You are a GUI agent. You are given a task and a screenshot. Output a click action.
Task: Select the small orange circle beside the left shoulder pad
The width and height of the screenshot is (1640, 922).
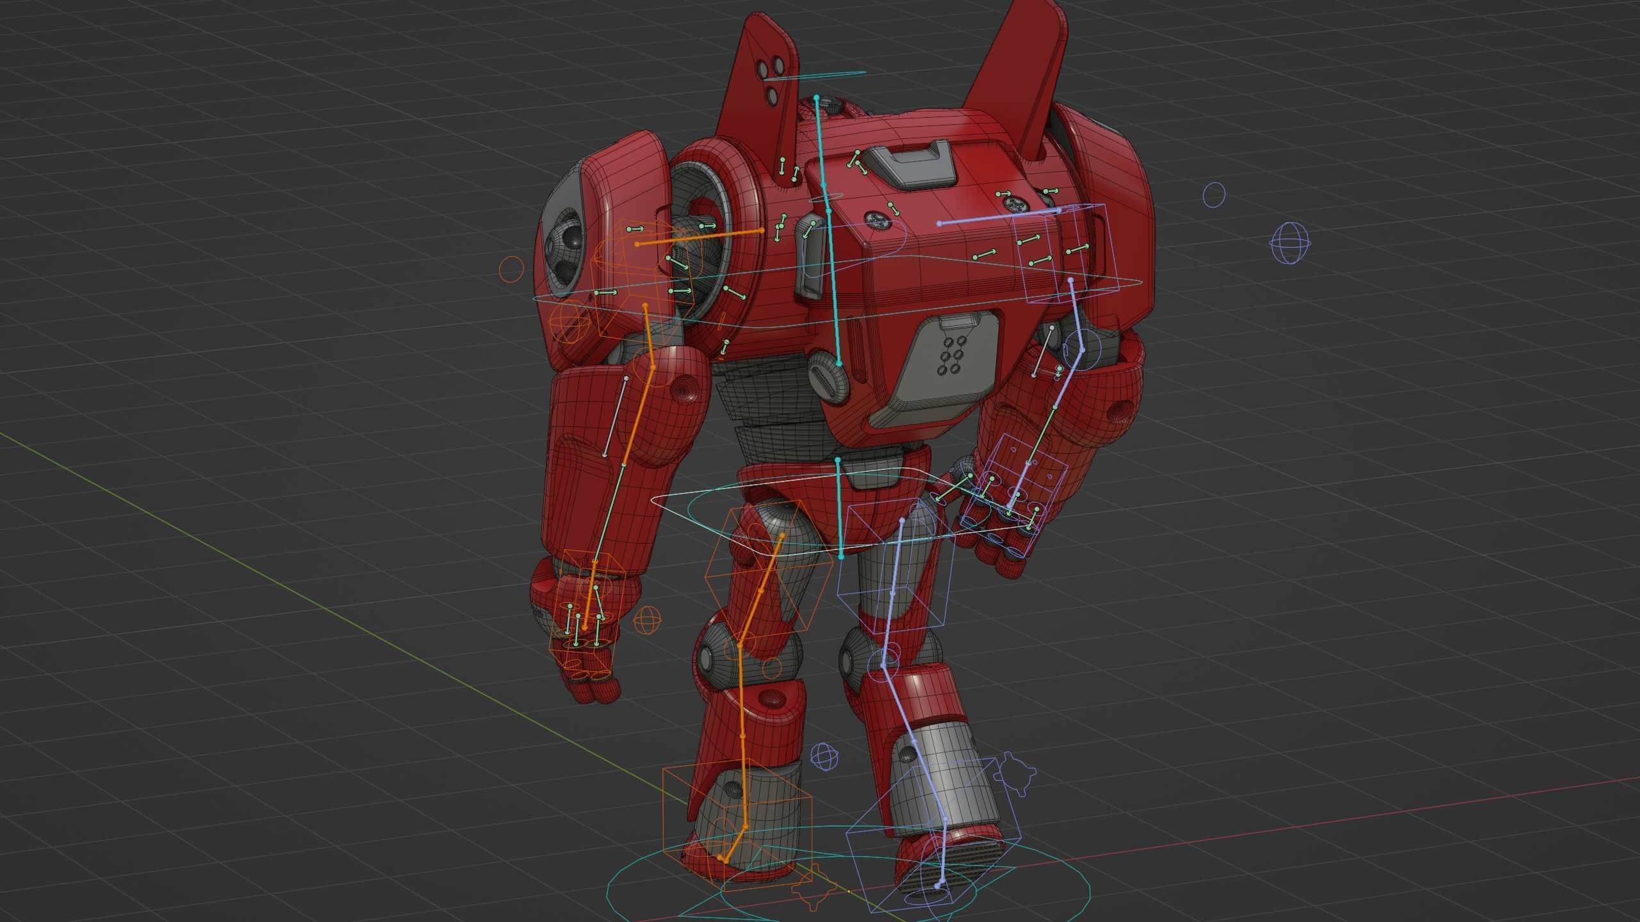[x=511, y=270]
